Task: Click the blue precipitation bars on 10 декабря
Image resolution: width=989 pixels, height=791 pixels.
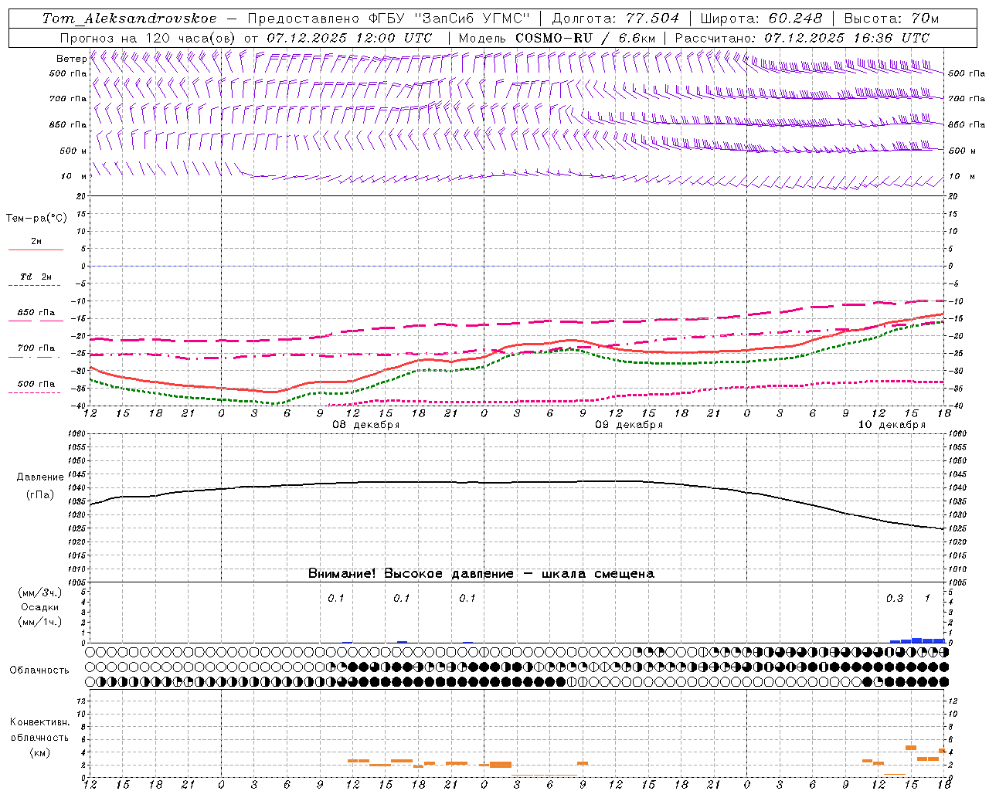Action: point(917,640)
